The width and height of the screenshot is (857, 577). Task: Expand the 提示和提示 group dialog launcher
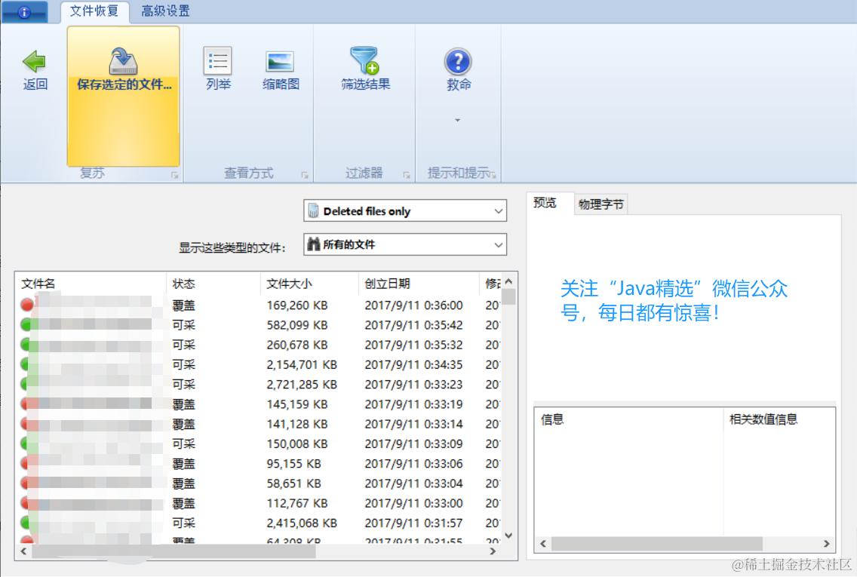493,176
